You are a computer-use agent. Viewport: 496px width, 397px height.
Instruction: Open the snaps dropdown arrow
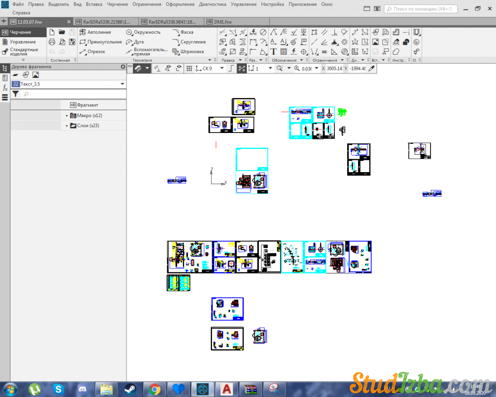(x=147, y=68)
